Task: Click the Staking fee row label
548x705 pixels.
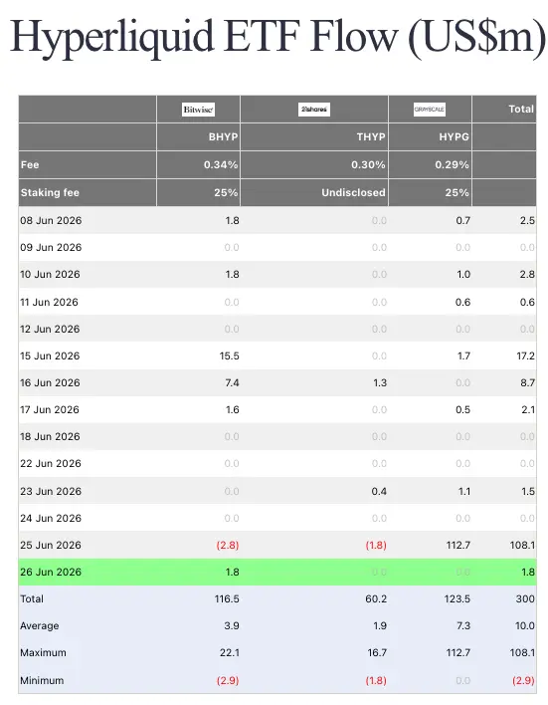Action: coord(50,192)
